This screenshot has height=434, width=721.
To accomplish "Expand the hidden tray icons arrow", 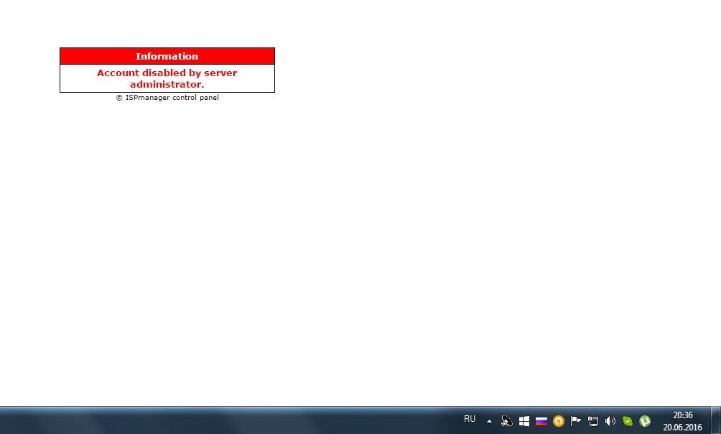I will pyautogui.click(x=489, y=421).
